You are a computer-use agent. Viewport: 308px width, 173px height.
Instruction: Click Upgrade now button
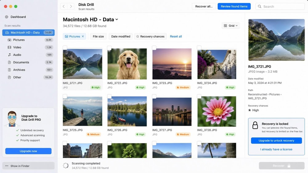click(28, 151)
